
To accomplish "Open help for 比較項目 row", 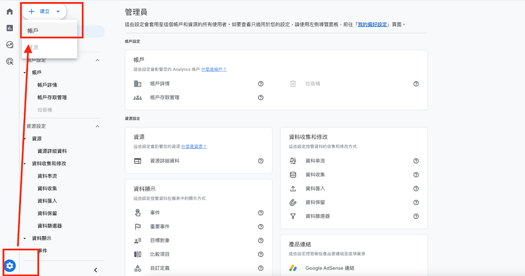I will pos(261,254).
